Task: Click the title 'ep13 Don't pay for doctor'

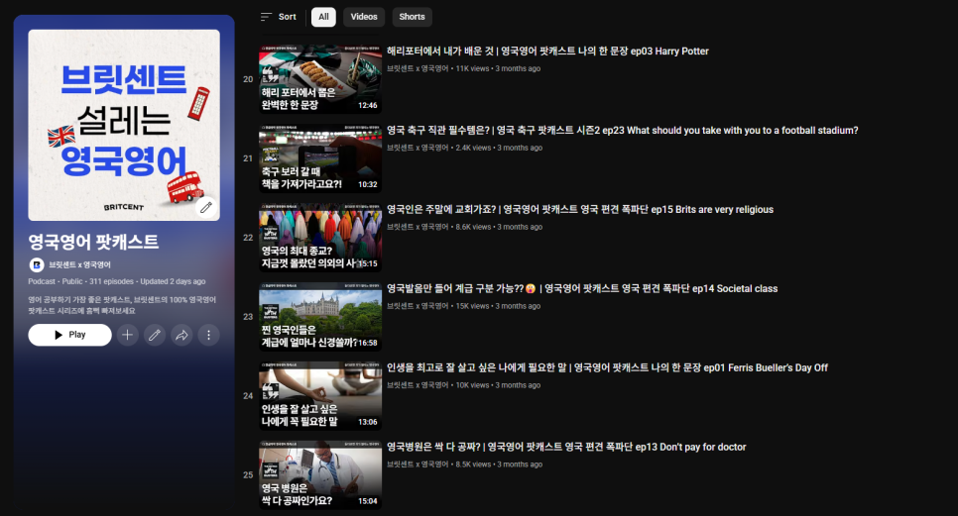Action: [566, 447]
